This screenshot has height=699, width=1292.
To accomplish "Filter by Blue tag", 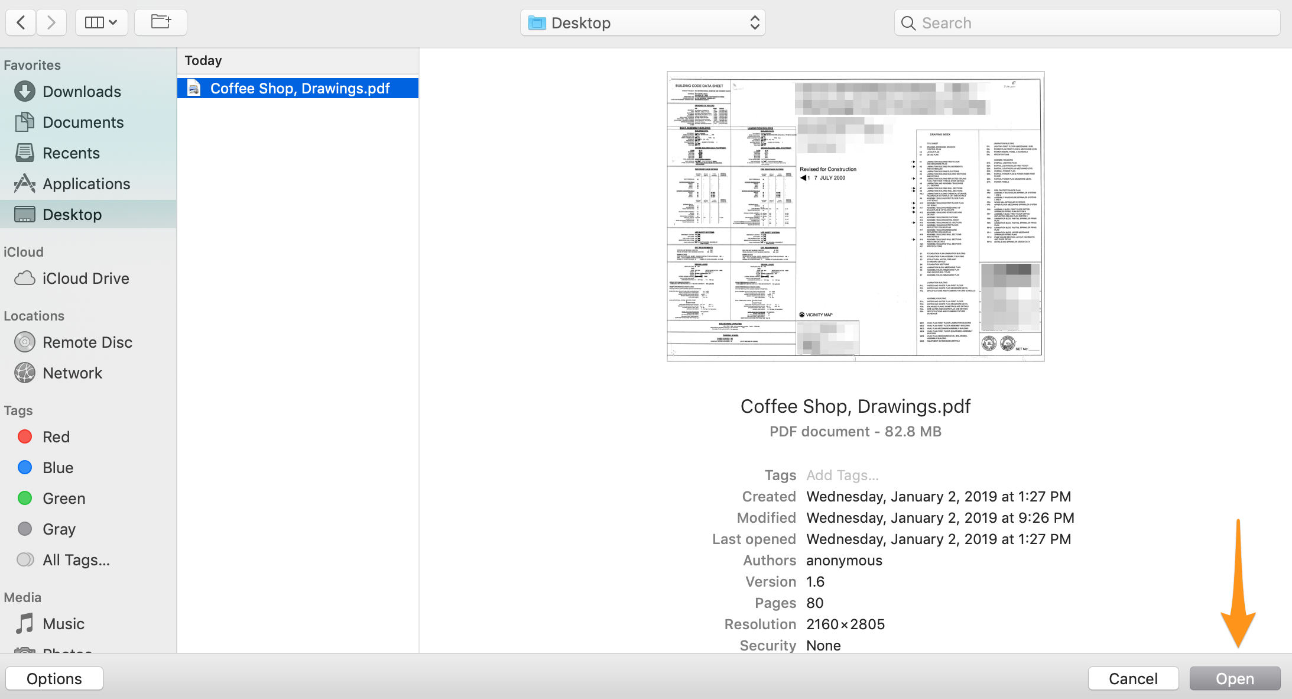I will 58,468.
